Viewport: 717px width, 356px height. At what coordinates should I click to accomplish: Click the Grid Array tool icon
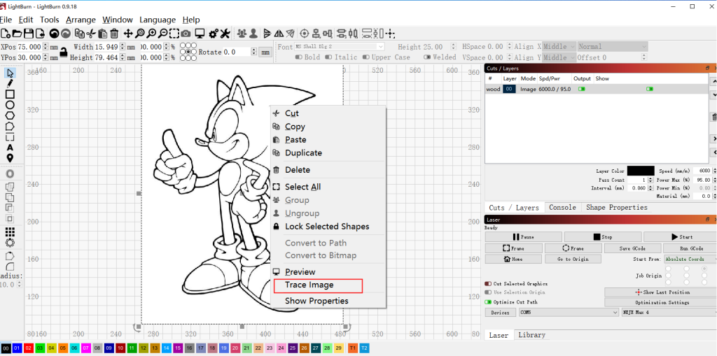[x=10, y=232]
